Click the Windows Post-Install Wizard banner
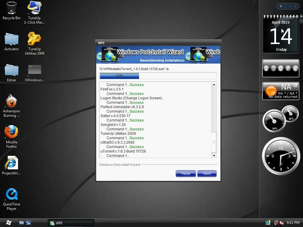This screenshot has width=303, height=227. (158, 55)
